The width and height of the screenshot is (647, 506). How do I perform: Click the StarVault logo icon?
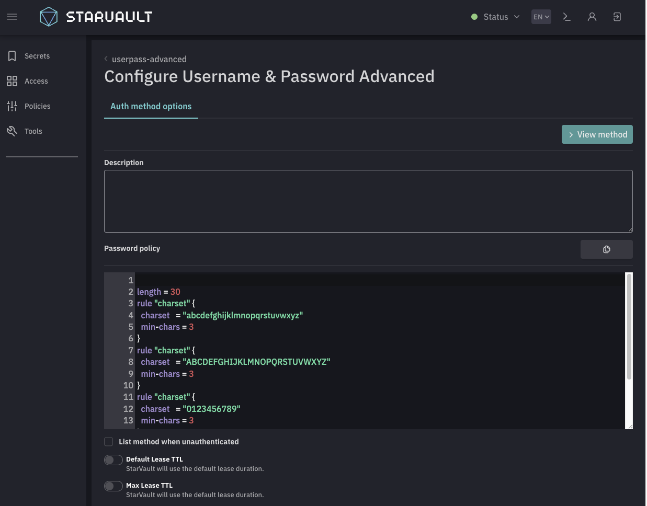pyautogui.click(x=49, y=17)
